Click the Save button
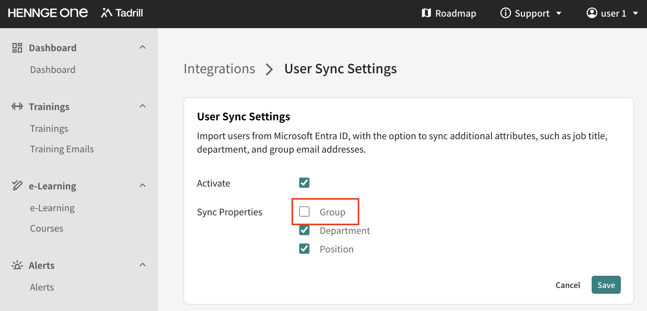Screen dimensions: 647x311 606,285
